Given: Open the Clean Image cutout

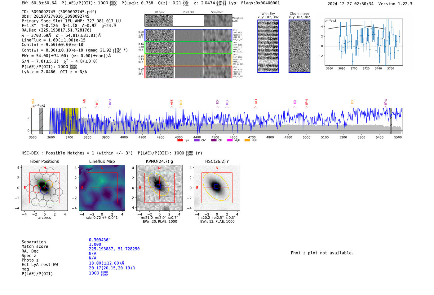Looking at the screenshot, I should click(299, 46).
